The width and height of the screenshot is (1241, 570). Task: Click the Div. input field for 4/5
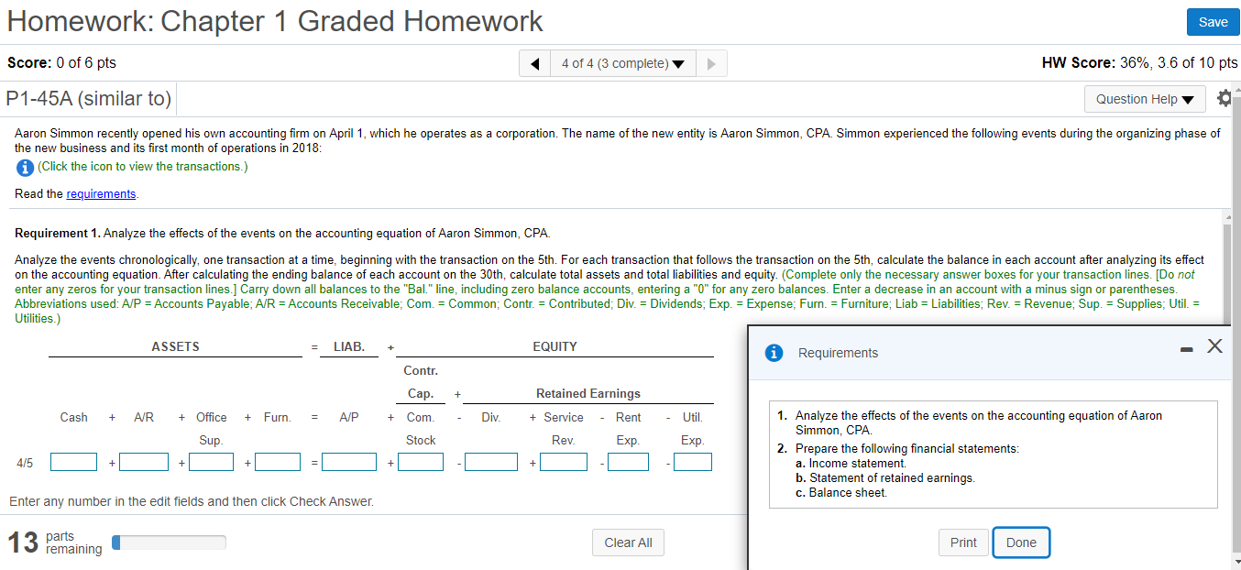pyautogui.click(x=491, y=463)
